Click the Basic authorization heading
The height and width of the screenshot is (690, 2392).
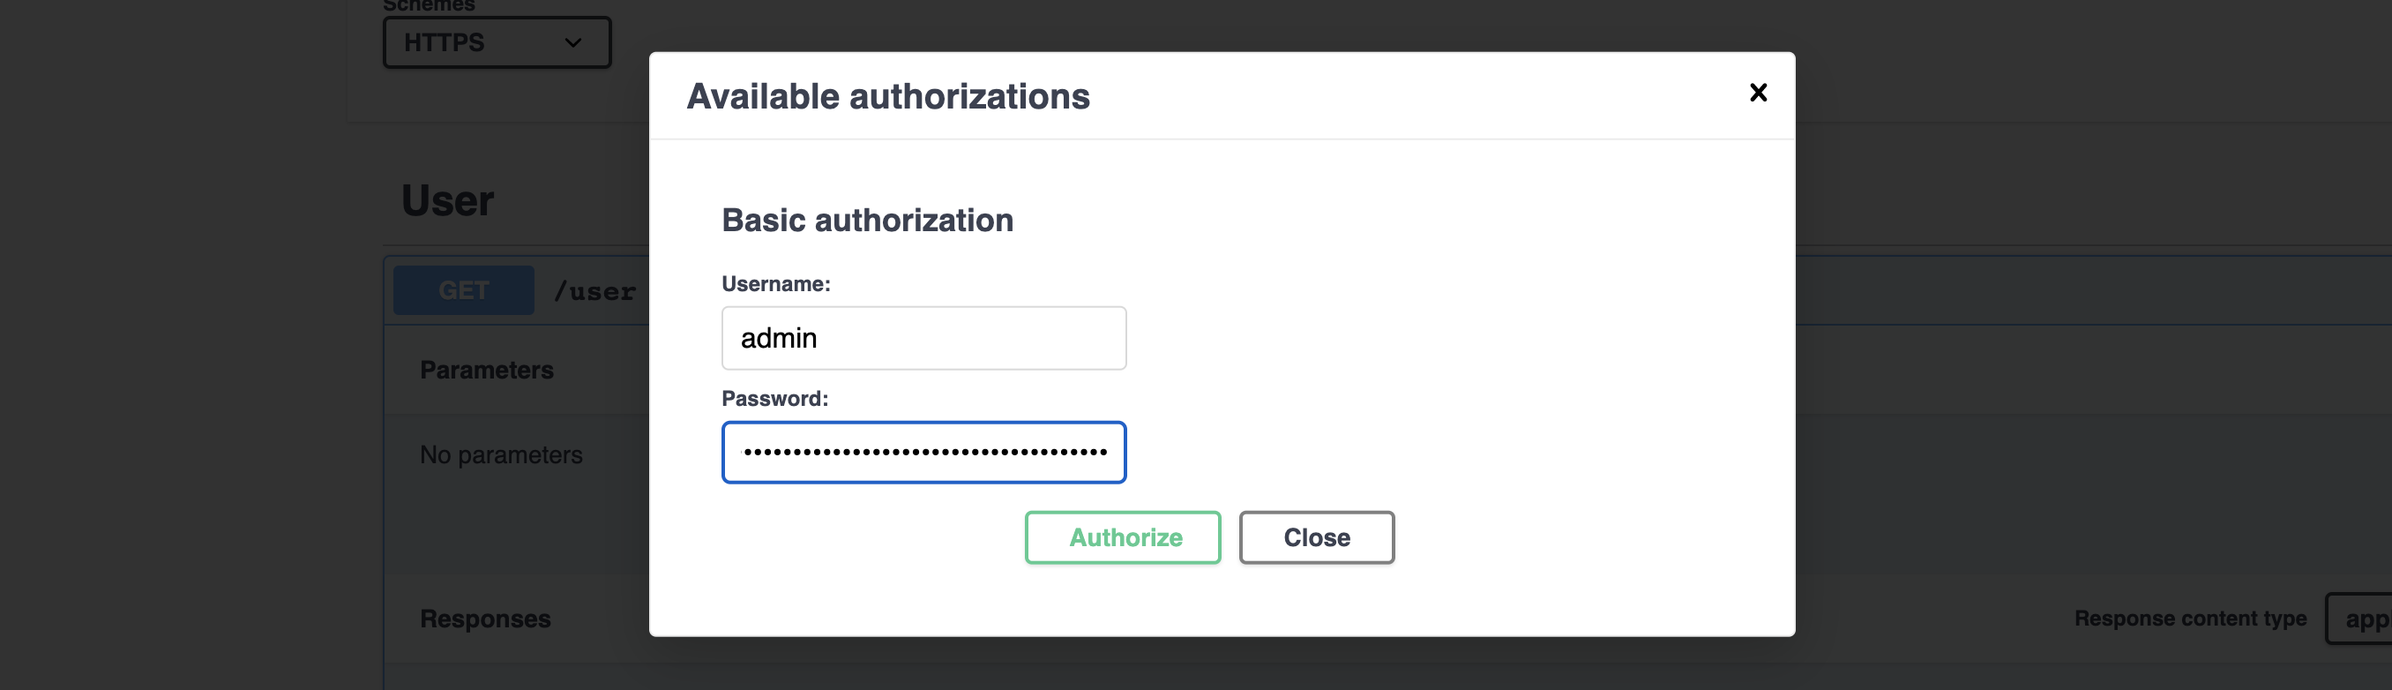(867, 220)
